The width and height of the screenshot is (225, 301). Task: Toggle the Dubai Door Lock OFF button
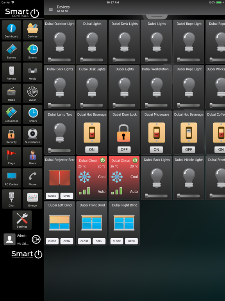[x=124, y=150]
